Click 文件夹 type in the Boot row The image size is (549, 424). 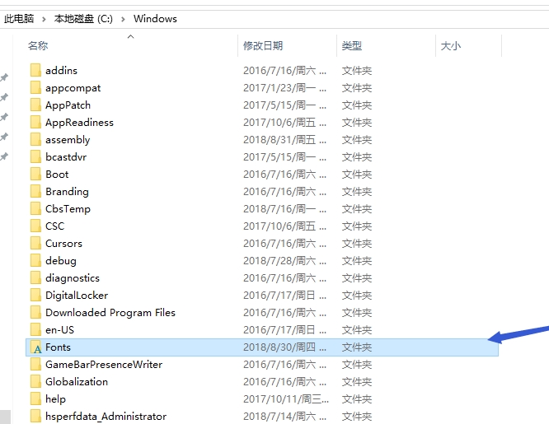click(357, 174)
